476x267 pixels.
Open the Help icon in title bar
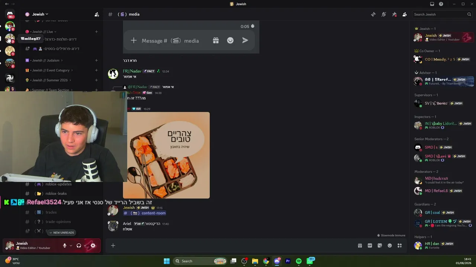(x=441, y=4)
